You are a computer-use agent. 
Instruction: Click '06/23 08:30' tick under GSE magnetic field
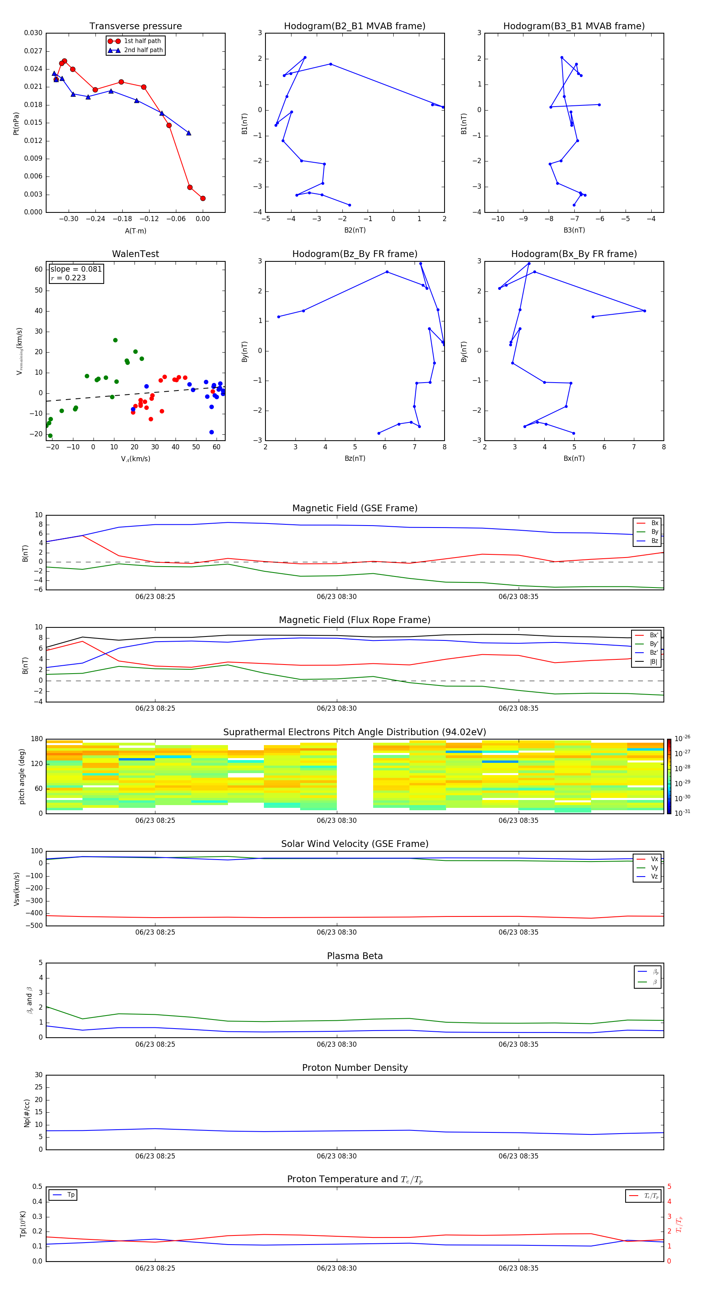pos(336,597)
